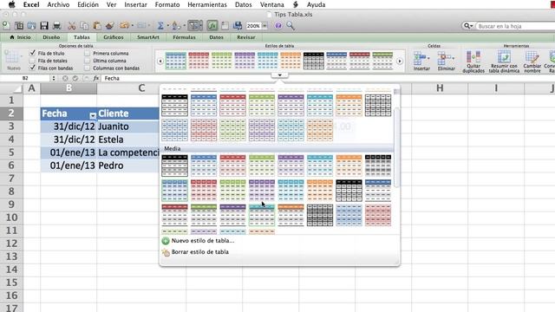Screen dimensions: 555x312
Task: Choose the orange table style in ribbon strip
Action: click(291, 61)
